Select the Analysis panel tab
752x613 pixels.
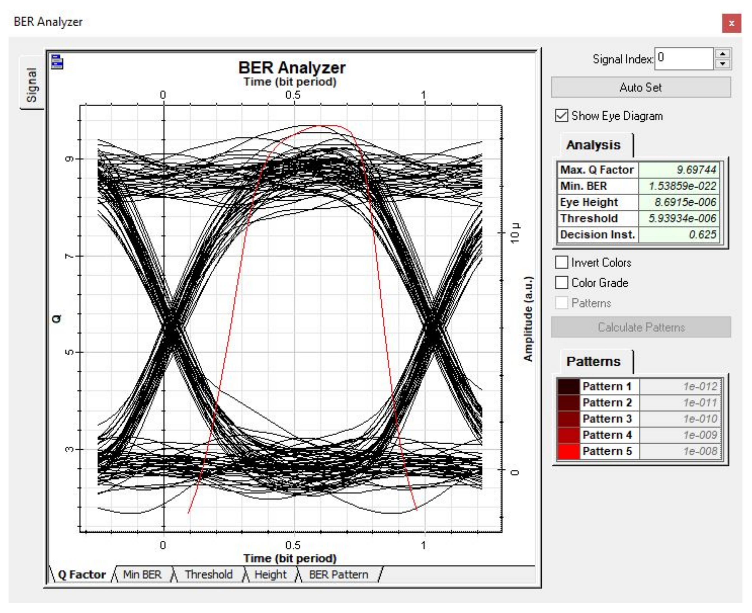(593, 145)
